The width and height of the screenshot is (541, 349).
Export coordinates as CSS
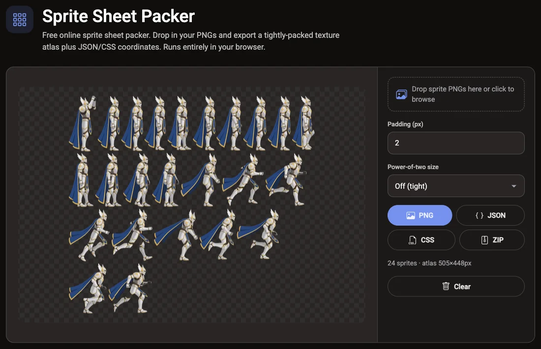[x=421, y=240]
